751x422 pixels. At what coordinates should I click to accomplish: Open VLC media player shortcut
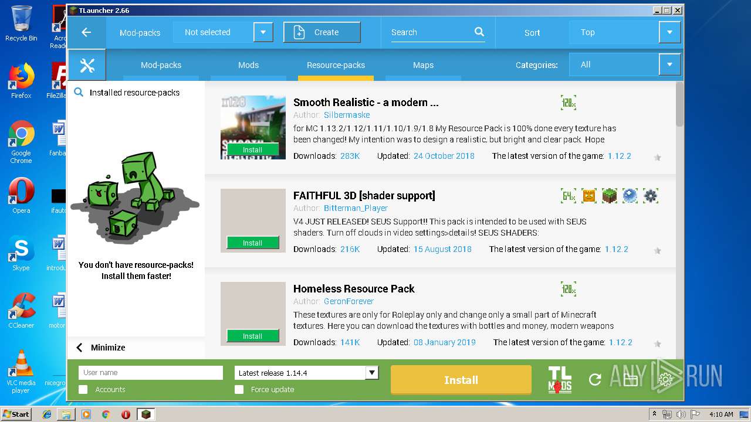tap(21, 372)
